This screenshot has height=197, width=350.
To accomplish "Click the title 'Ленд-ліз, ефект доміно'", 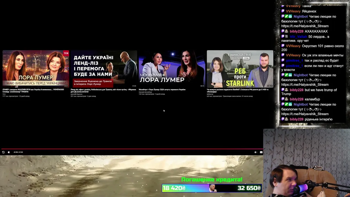I will [x=103, y=91].
